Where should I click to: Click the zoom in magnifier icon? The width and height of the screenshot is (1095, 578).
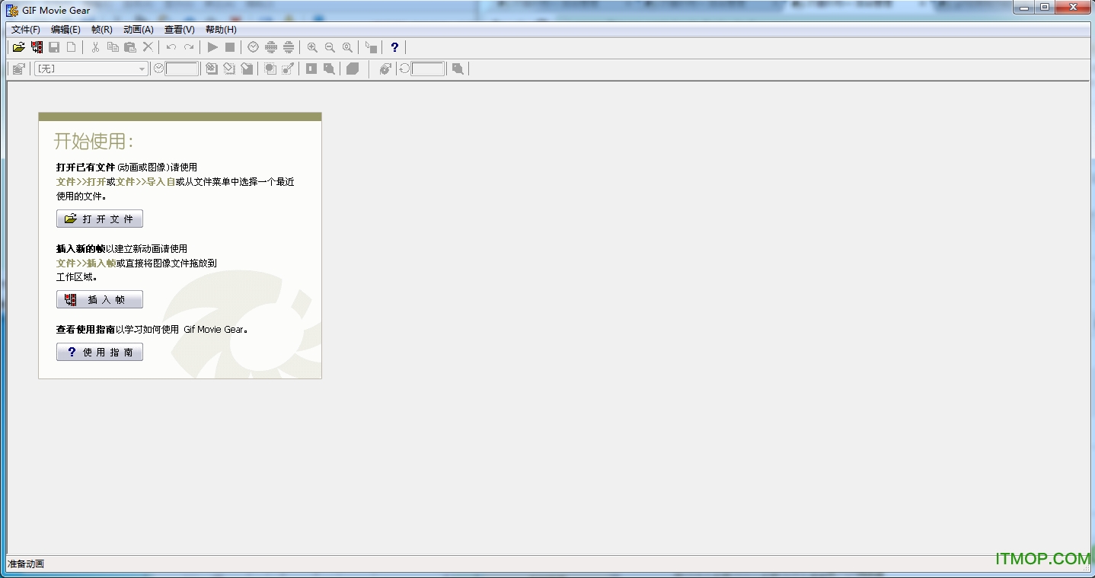pos(312,47)
